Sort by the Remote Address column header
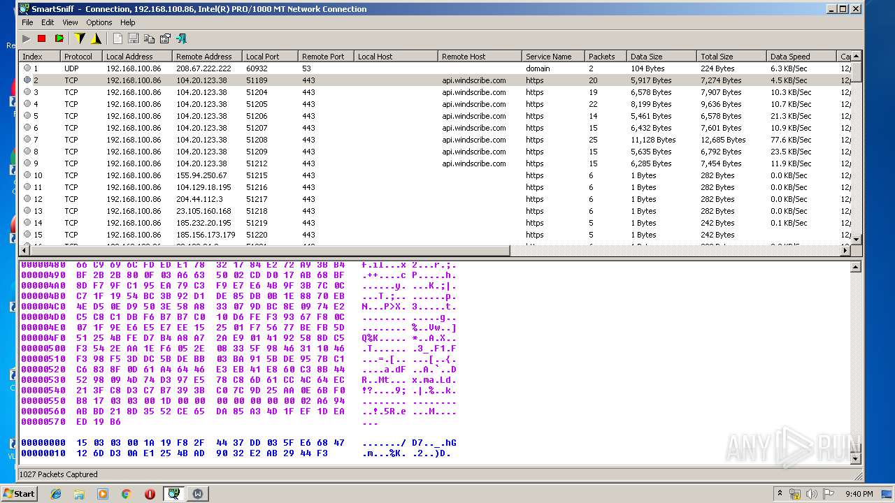The image size is (895, 503). click(x=208, y=57)
